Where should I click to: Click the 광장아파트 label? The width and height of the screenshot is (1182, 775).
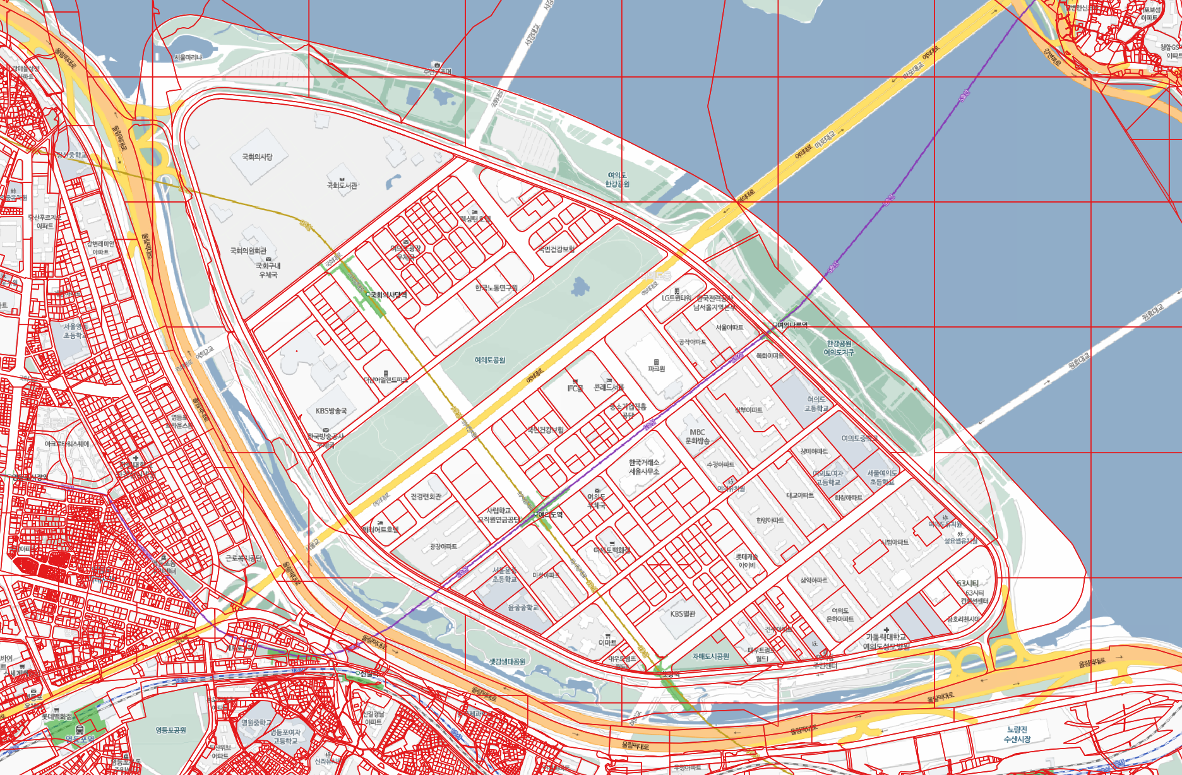click(443, 547)
